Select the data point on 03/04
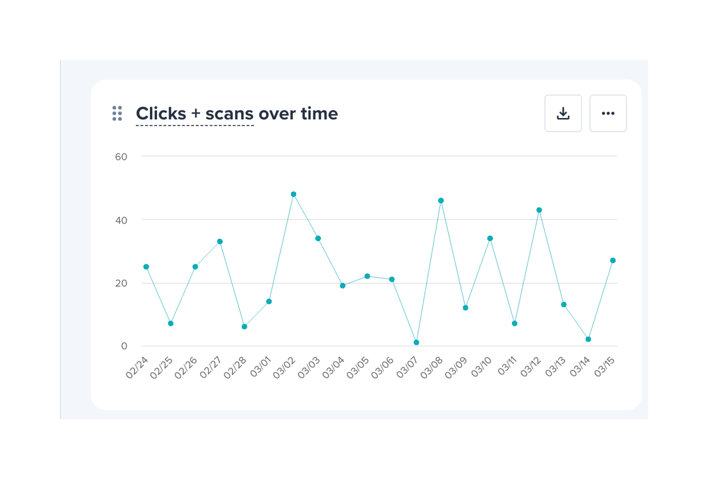This screenshot has width=708, height=479. click(342, 286)
